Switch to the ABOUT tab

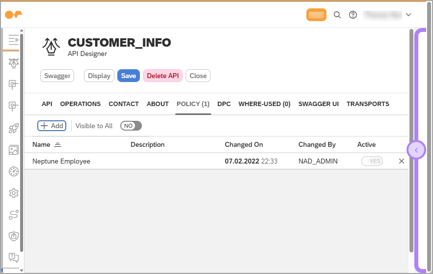[x=158, y=104]
